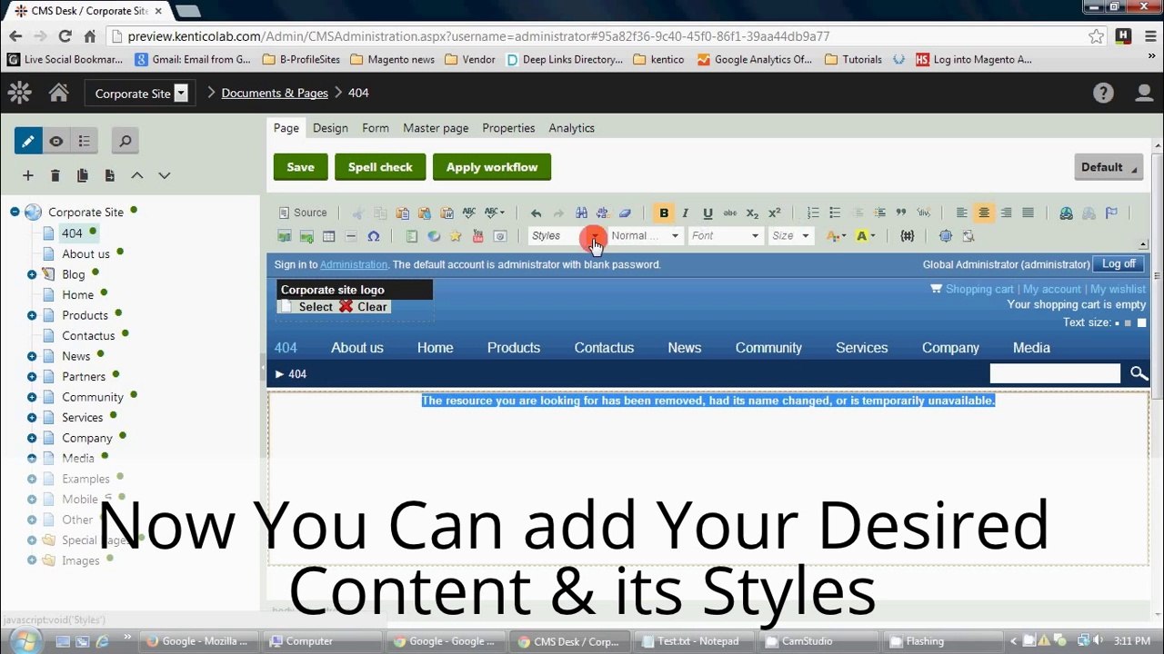This screenshot has height=654, width=1164.
Task: Select About us in content tree
Action: point(85,253)
